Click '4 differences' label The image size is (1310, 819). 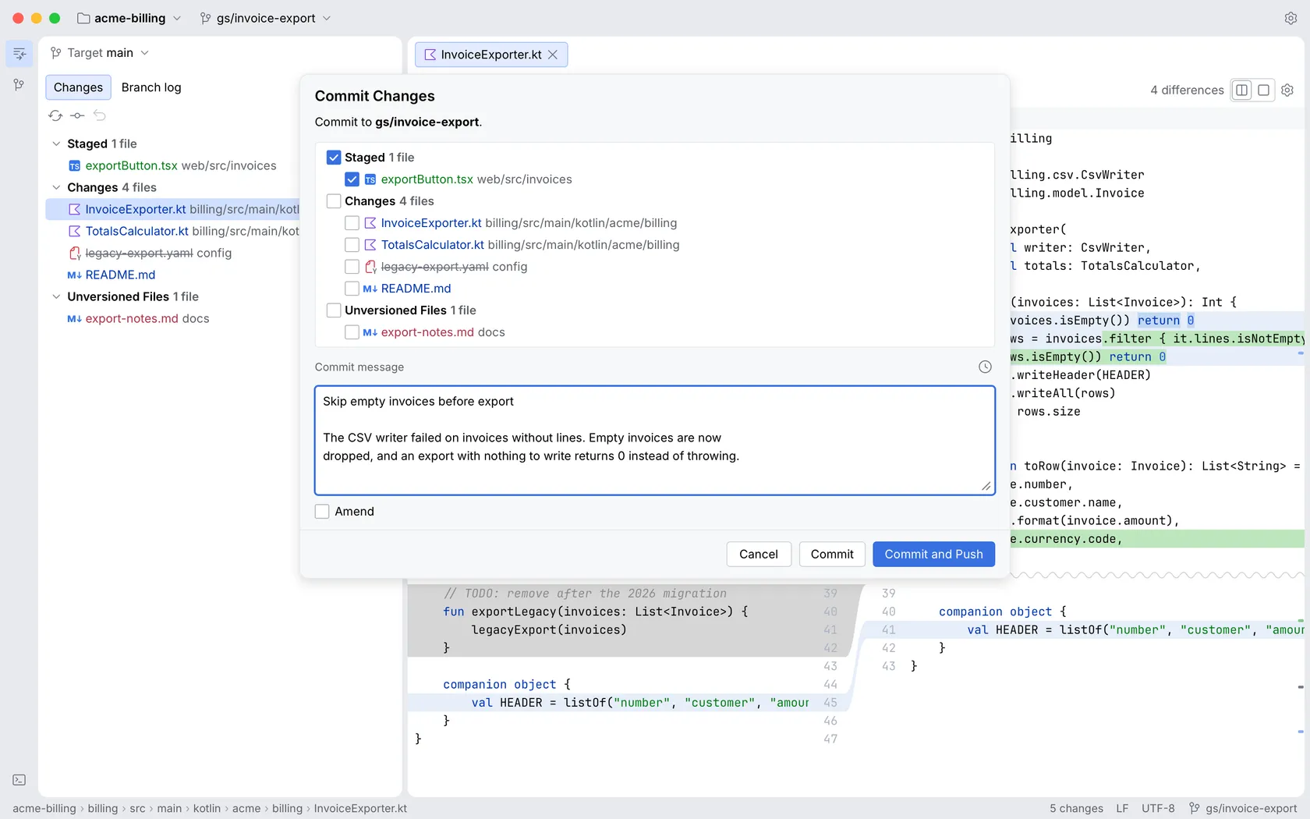[1187, 90]
